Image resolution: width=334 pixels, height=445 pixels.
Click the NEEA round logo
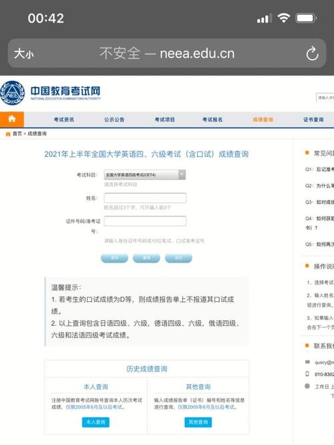[12, 93]
